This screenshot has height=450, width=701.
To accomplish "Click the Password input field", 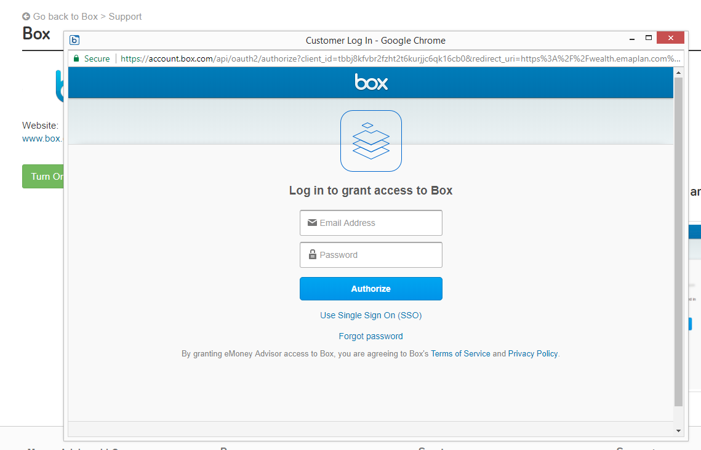I will [371, 255].
